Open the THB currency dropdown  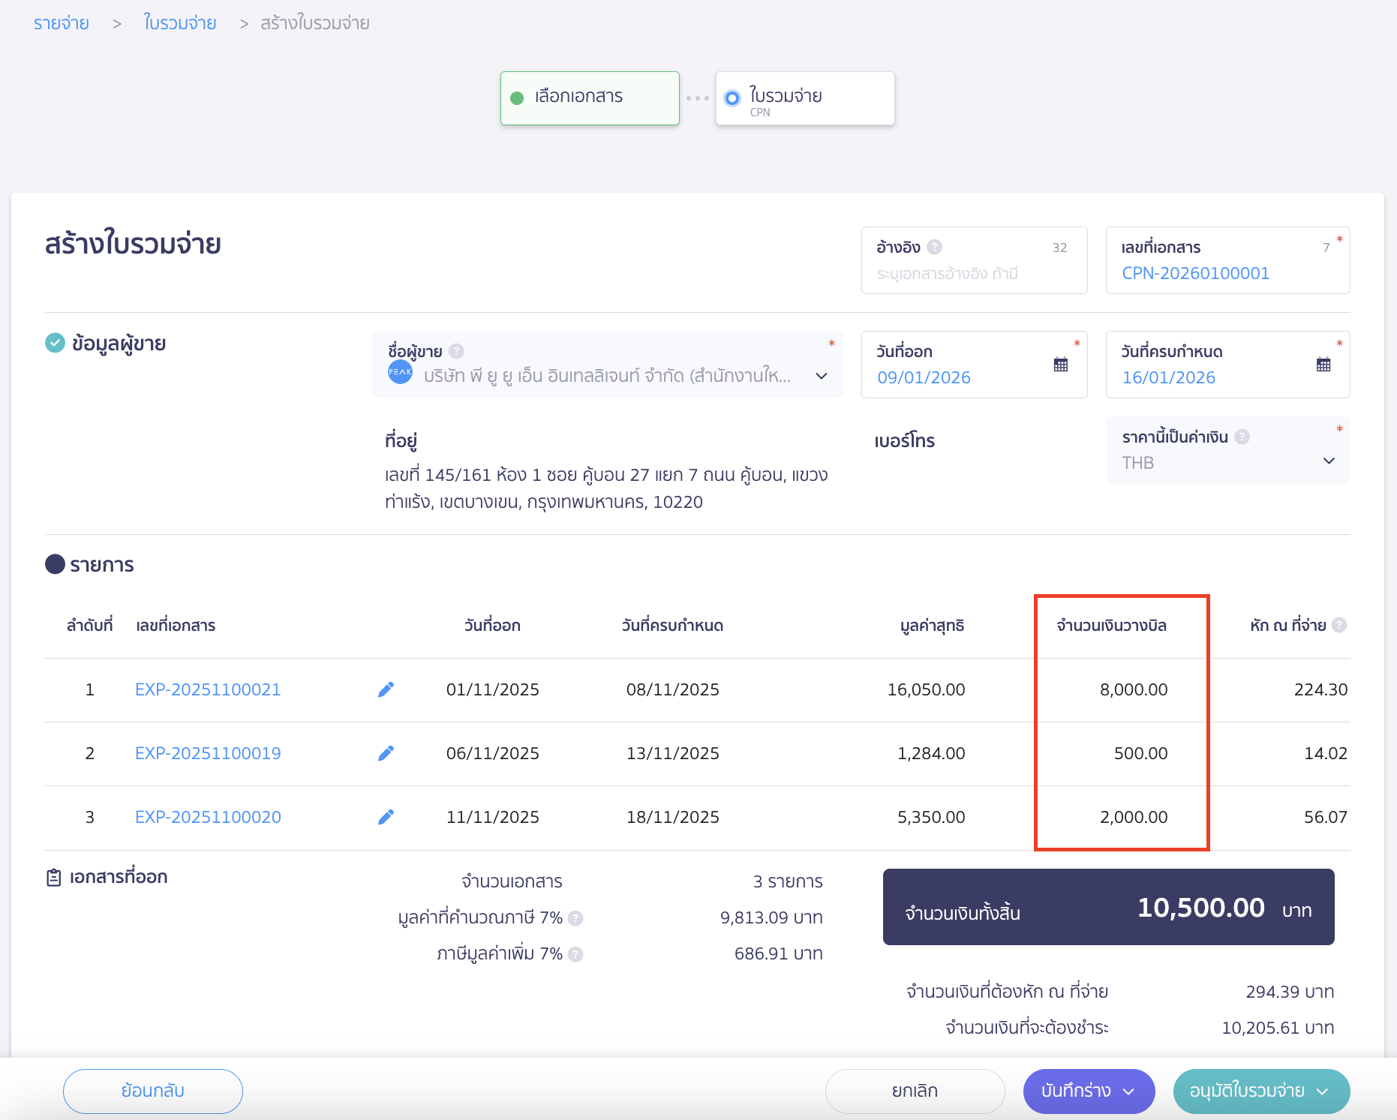point(1328,461)
